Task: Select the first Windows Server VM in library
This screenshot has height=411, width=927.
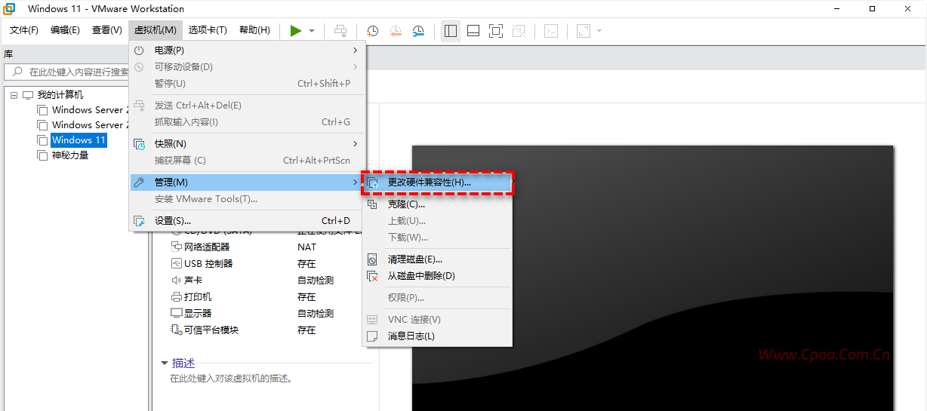Action: point(91,110)
